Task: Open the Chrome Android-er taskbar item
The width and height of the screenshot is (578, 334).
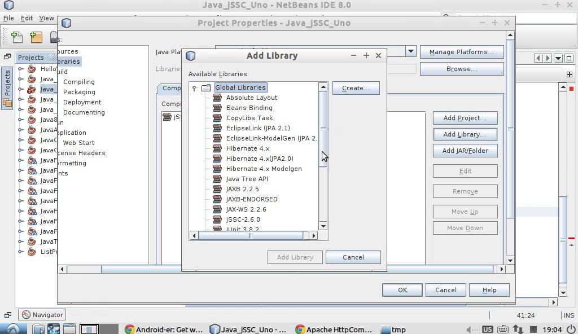Action: (164, 329)
